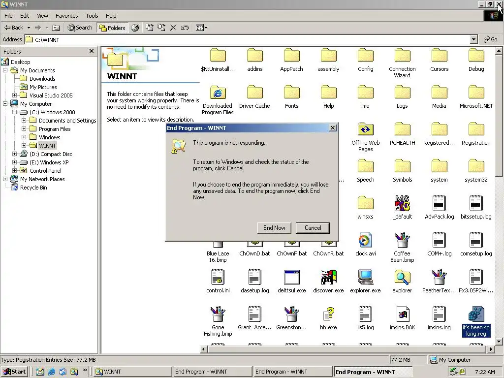504x378 pixels.
Task: Collapse the My Computer tree node
Action: coord(5,103)
